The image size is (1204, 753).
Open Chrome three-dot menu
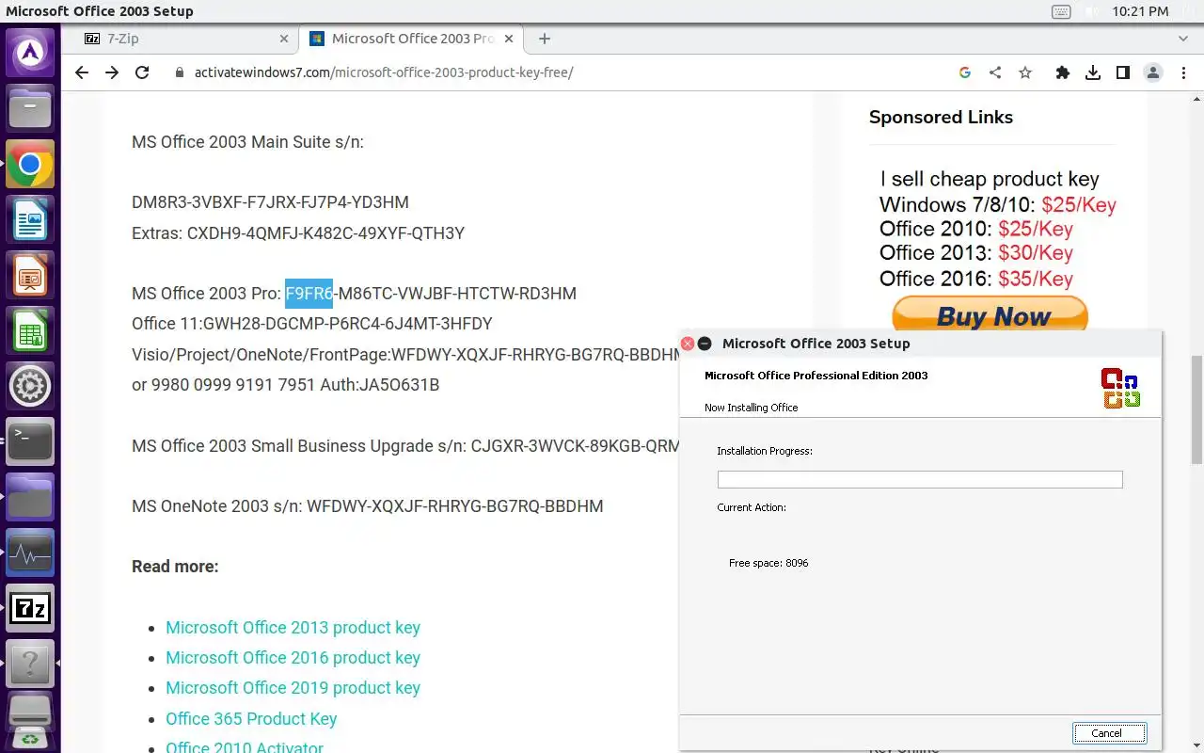click(1183, 72)
